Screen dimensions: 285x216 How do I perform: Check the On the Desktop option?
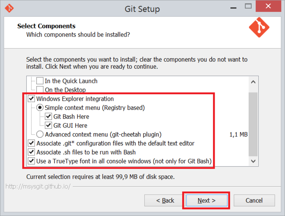click(x=40, y=90)
